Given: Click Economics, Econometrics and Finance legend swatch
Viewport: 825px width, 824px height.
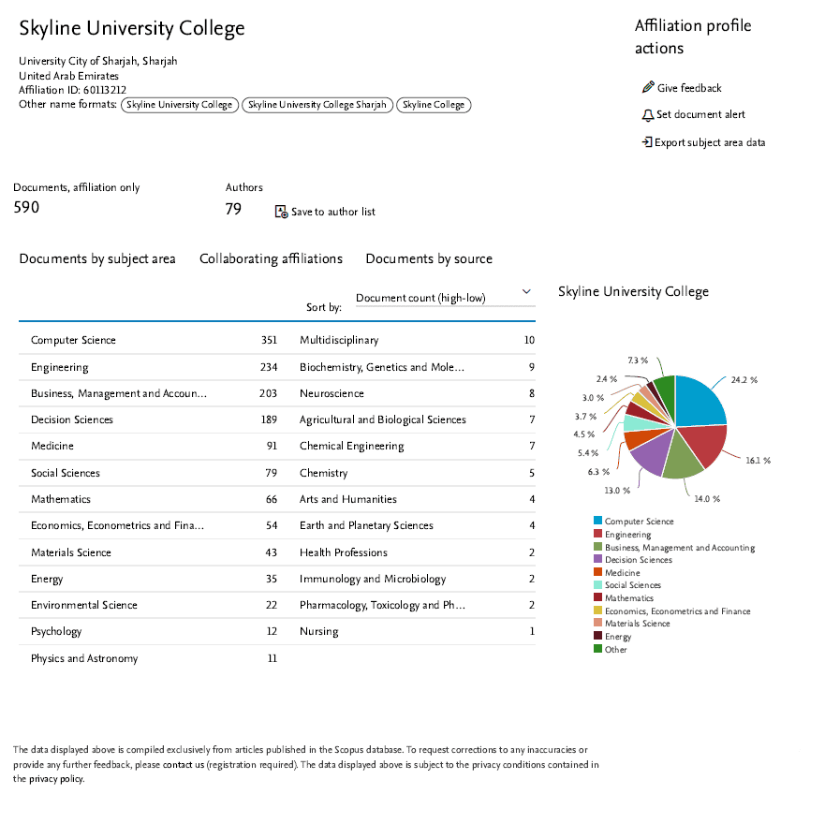Looking at the screenshot, I should point(597,611).
